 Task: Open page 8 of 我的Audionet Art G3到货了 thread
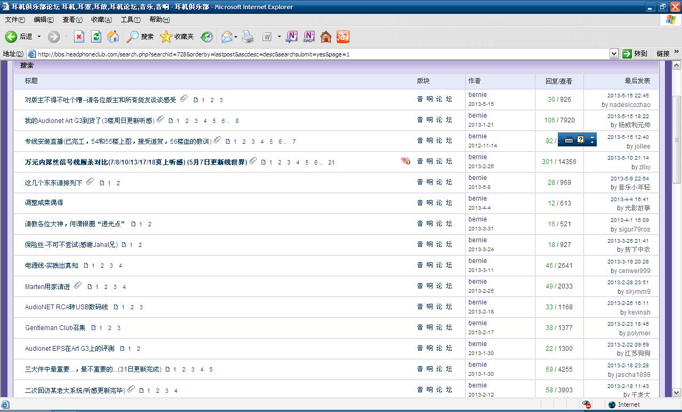[237, 121]
